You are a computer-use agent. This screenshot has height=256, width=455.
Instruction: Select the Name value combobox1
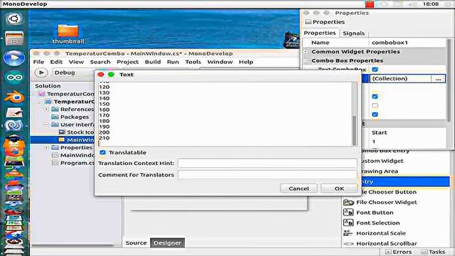(390, 43)
